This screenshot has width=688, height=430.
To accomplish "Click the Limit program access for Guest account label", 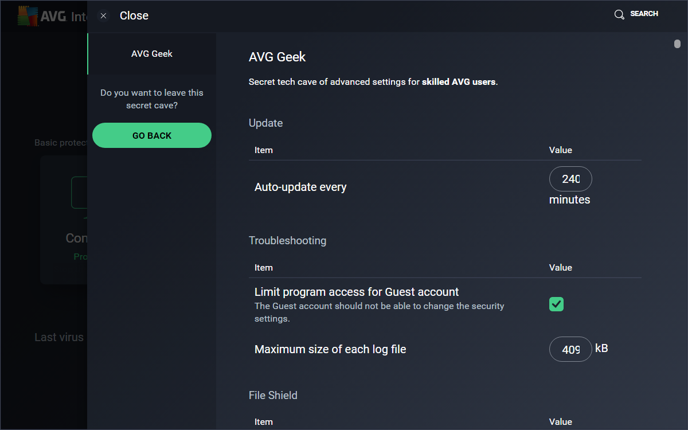I will [x=357, y=292].
